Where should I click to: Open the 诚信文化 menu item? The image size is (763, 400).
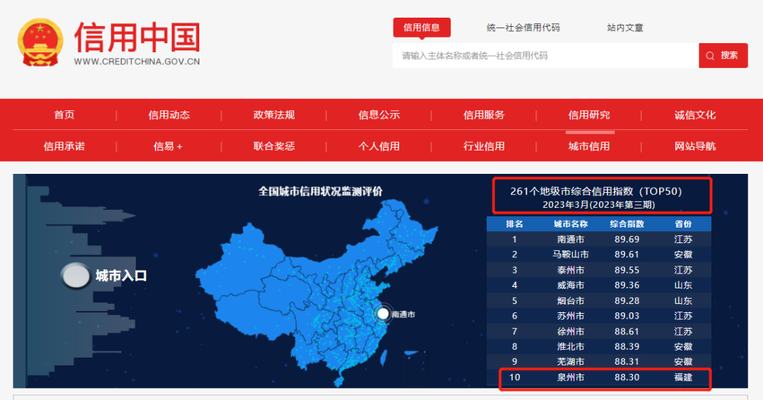pyautogui.click(x=695, y=115)
